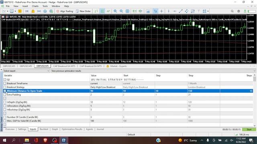Open View previous optimization results dropdown
257x144 pixels.
tap(153, 71)
